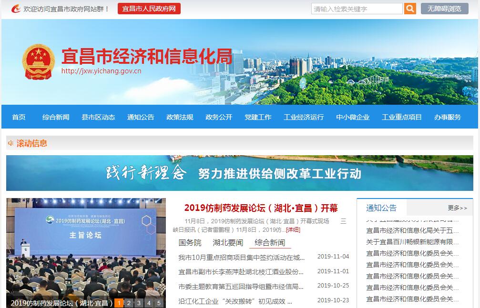
Task: Click the 通知公告 panel heading tab
Action: tap(381, 208)
